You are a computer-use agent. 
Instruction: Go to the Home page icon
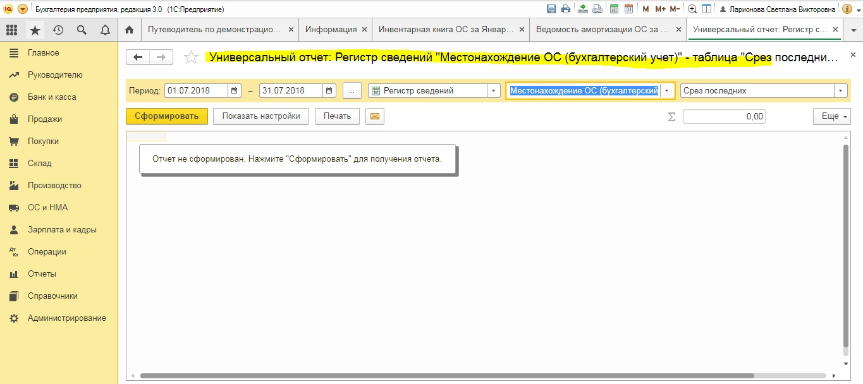pos(130,30)
